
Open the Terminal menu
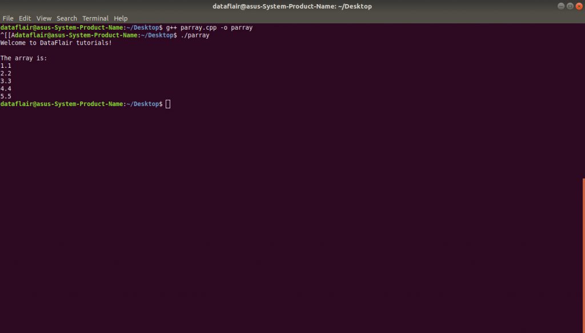pyautogui.click(x=95, y=18)
